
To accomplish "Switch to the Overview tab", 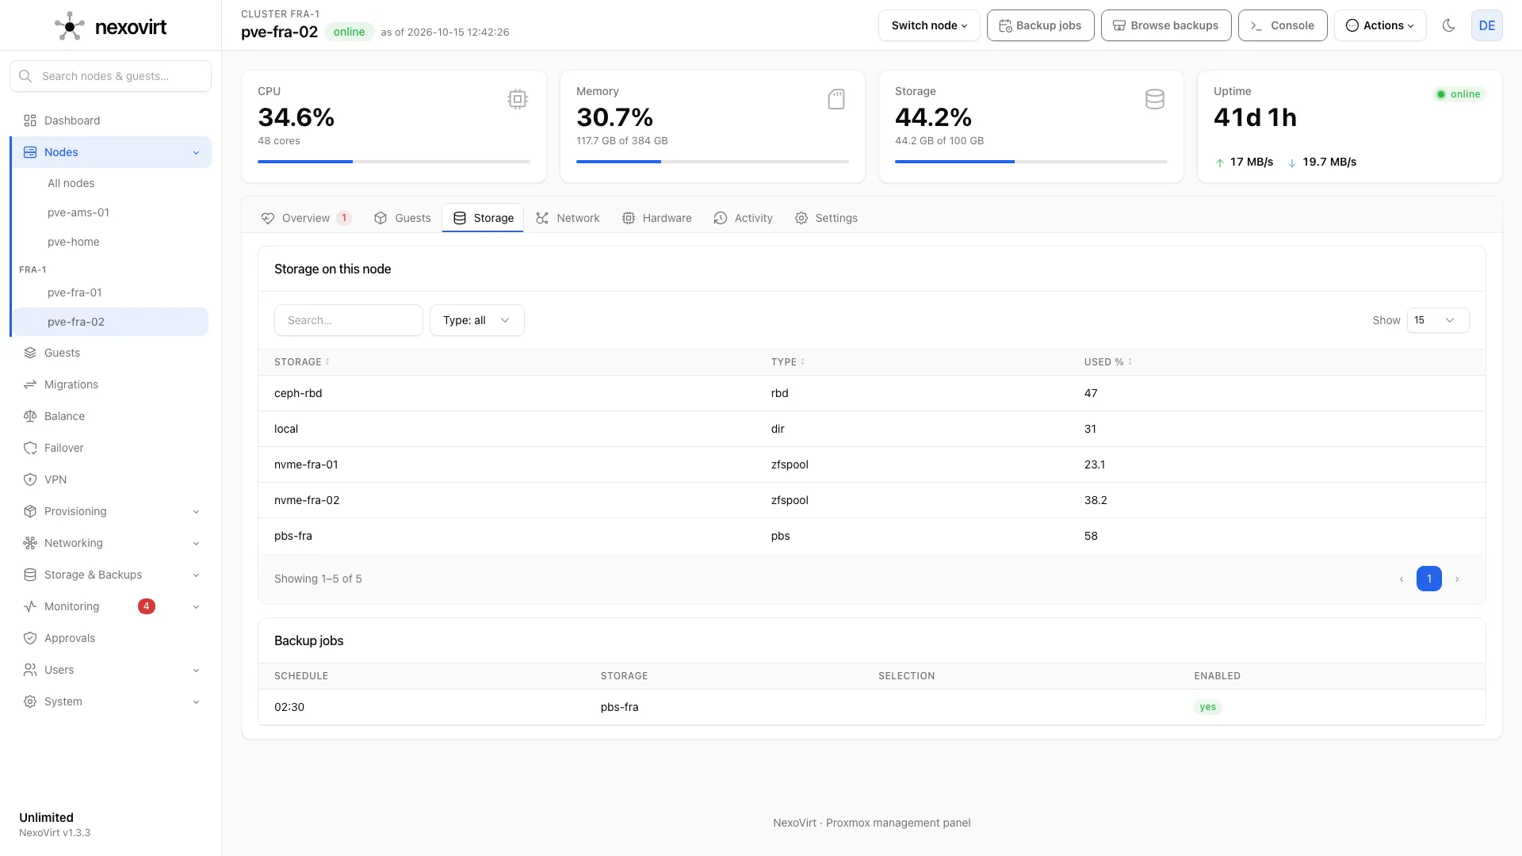I will 306,218.
